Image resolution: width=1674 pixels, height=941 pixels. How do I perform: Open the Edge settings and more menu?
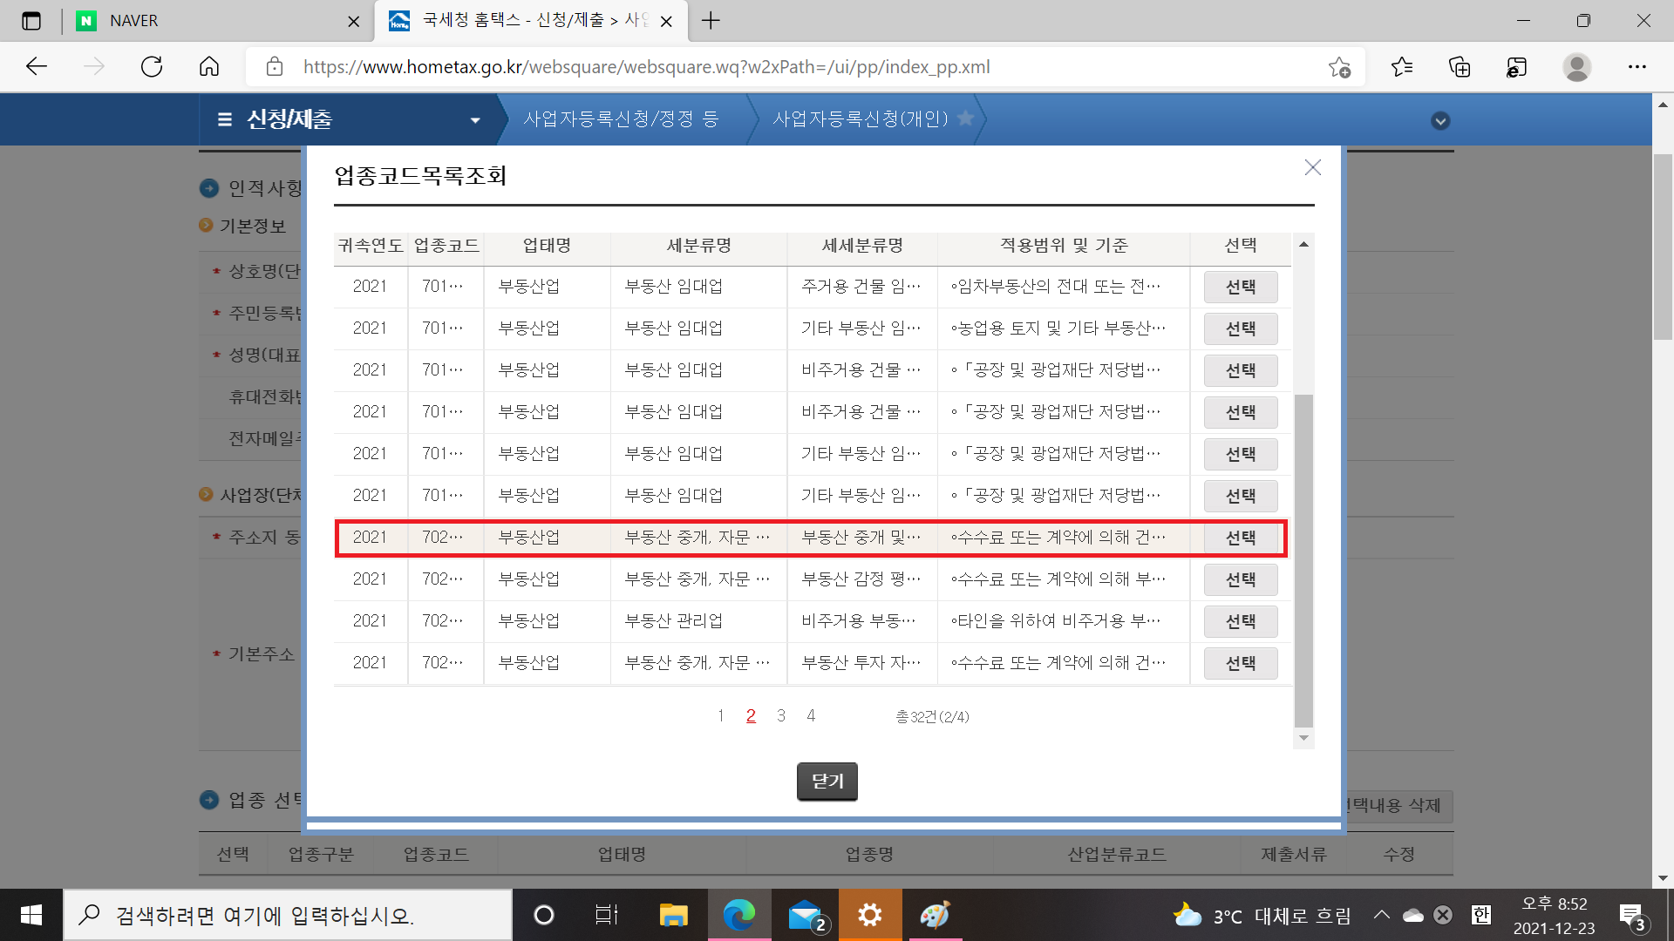(1637, 67)
